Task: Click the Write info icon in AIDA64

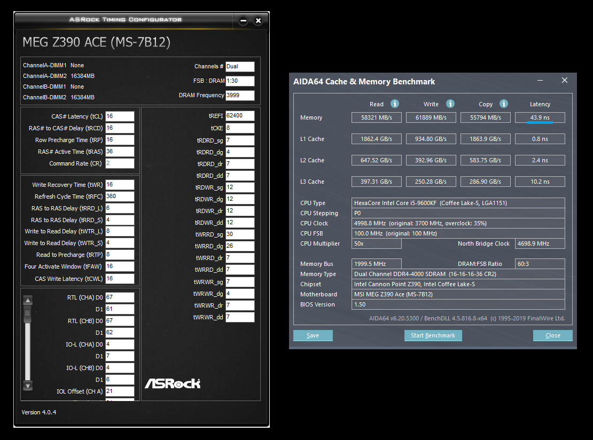Action: point(450,104)
